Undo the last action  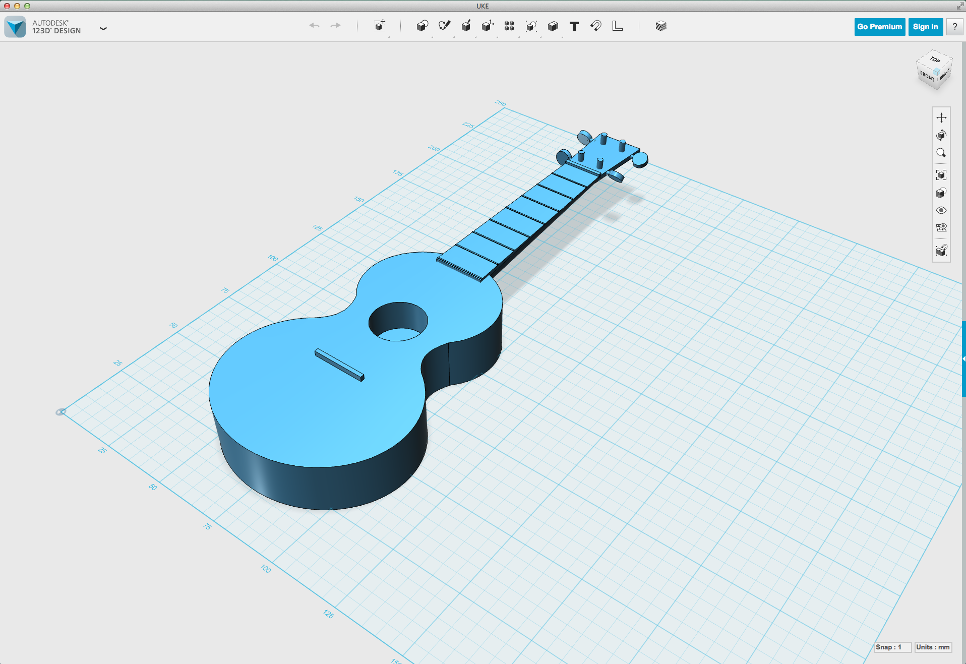(x=315, y=26)
